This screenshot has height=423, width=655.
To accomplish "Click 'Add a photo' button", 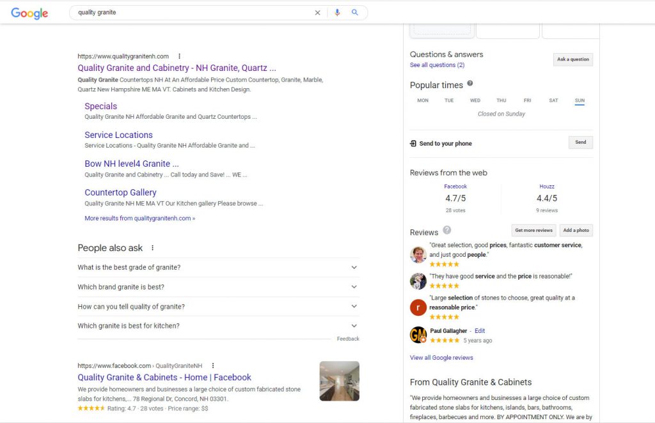I will (x=576, y=230).
